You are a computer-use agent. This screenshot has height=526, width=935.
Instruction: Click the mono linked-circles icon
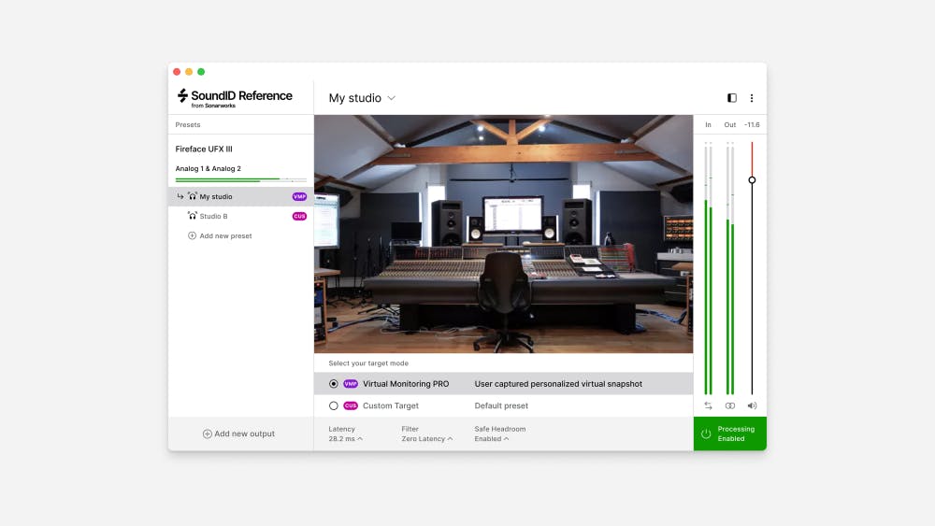(x=730, y=406)
